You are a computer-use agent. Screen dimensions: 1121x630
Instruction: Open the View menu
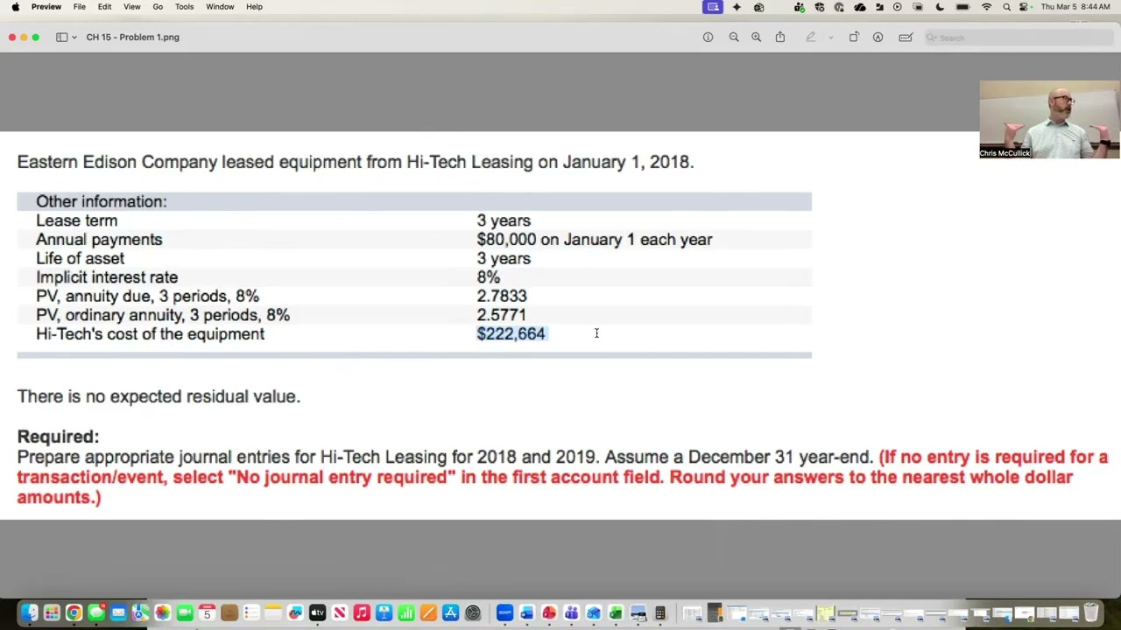coord(131,7)
